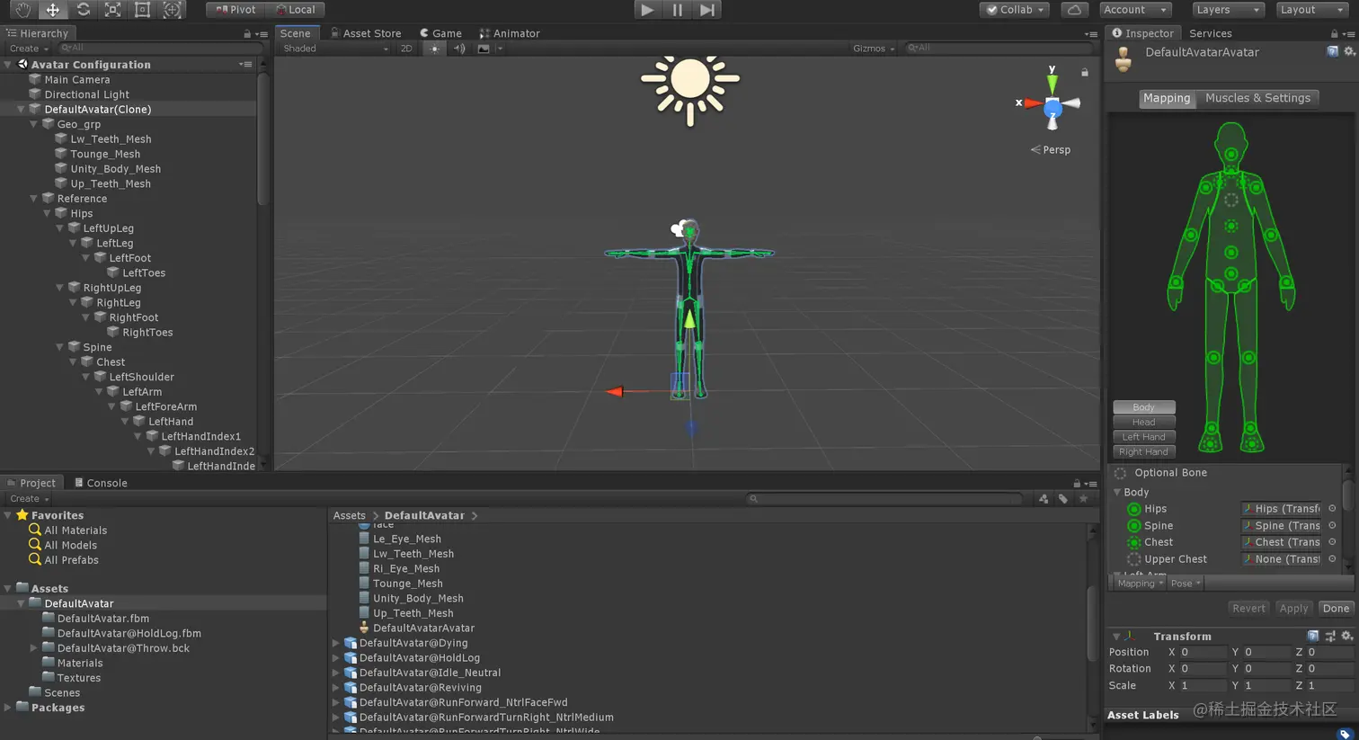Click Search by Label icon in Project
The image size is (1359, 740).
(x=1063, y=498)
